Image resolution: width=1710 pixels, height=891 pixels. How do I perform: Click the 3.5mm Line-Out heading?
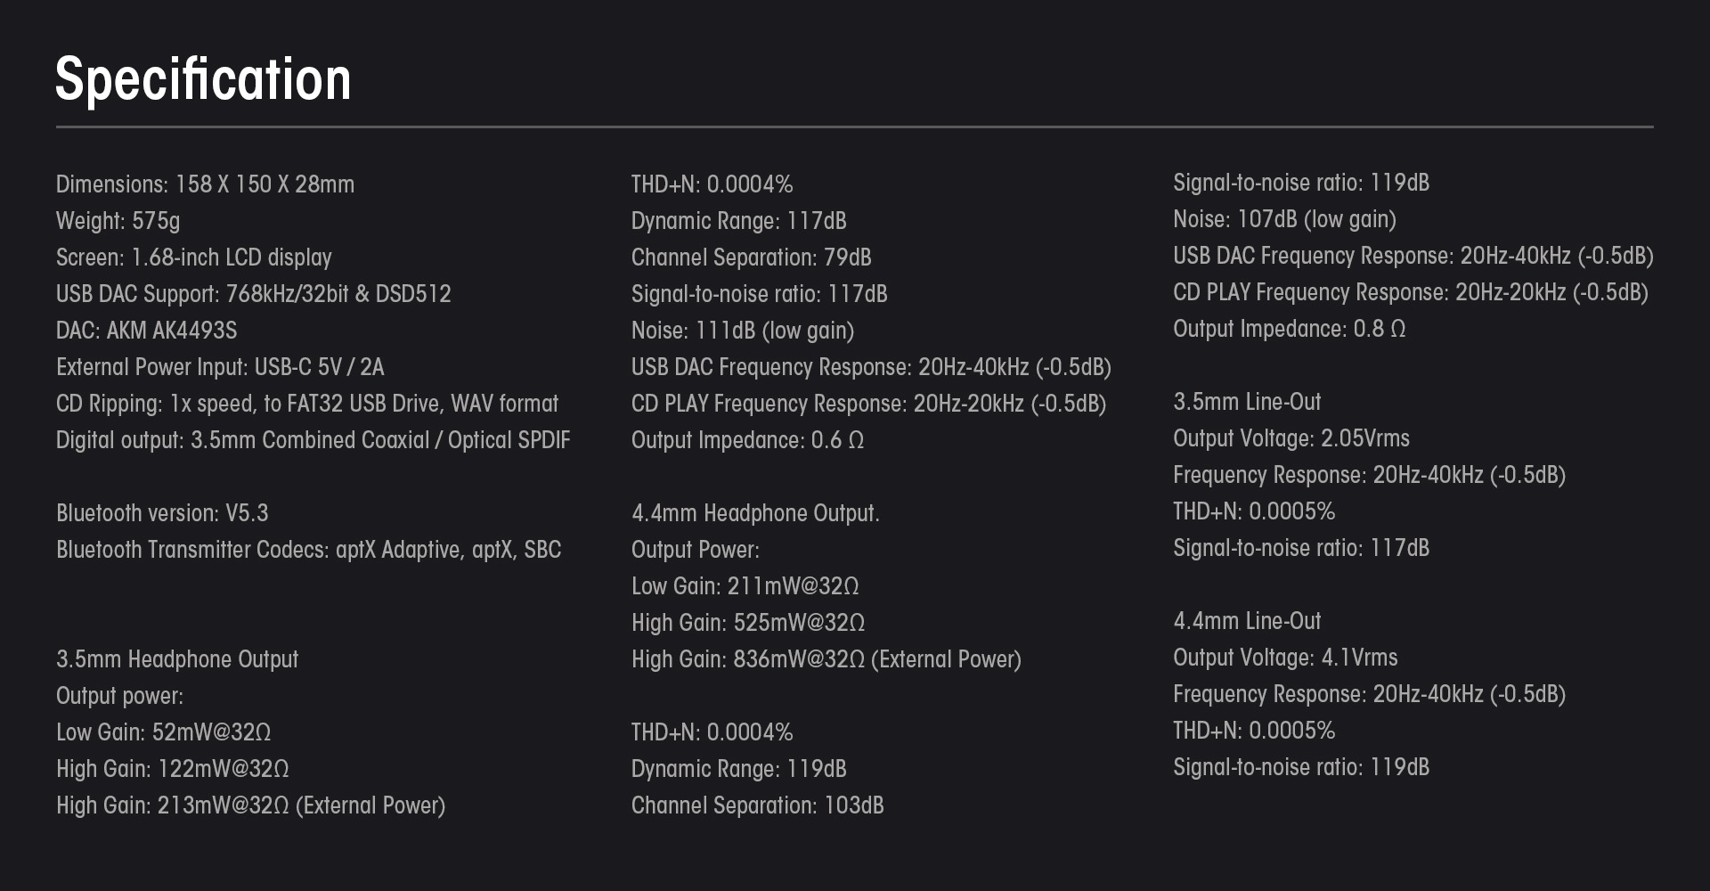click(1247, 402)
